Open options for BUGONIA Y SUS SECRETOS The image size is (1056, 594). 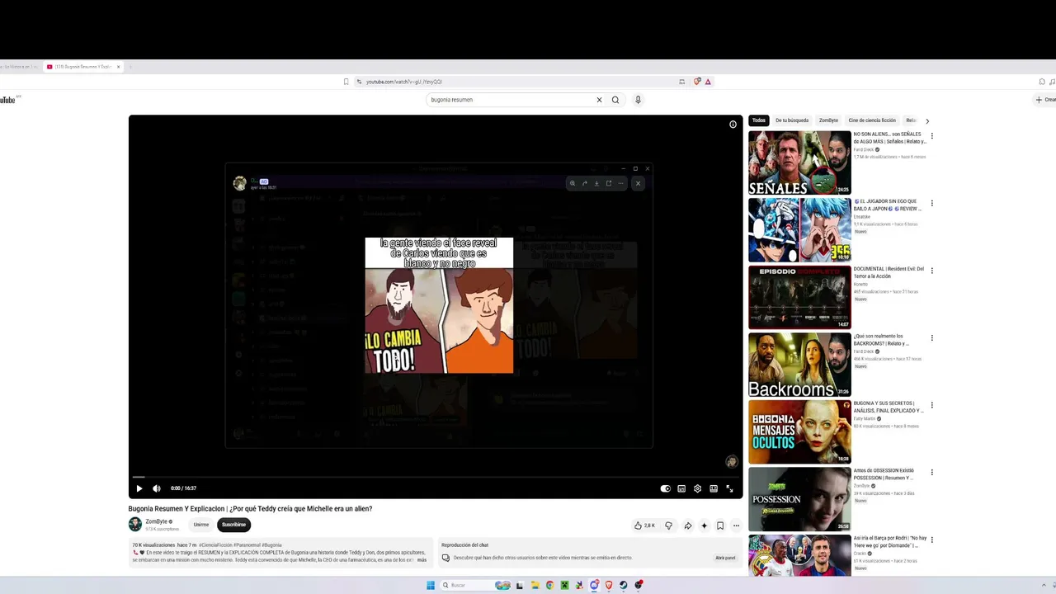click(x=932, y=405)
